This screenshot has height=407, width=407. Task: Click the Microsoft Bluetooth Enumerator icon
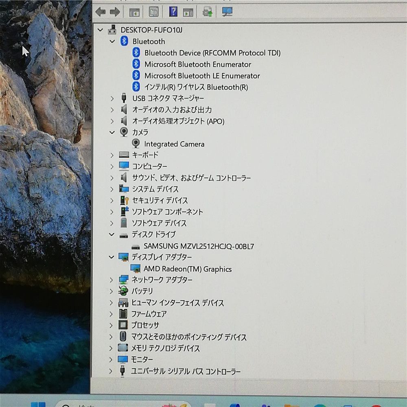point(136,64)
